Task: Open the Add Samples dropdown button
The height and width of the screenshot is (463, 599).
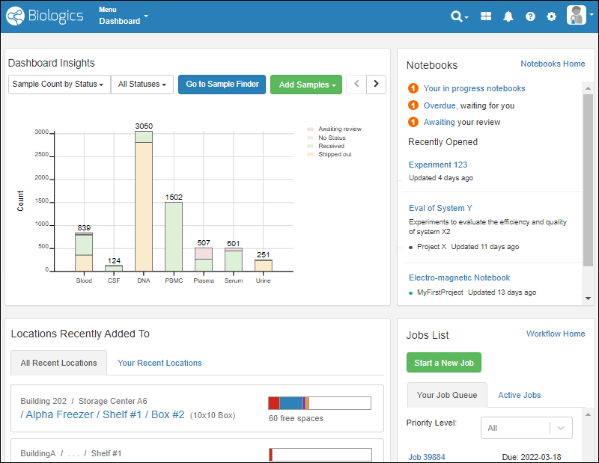Action: [x=306, y=85]
